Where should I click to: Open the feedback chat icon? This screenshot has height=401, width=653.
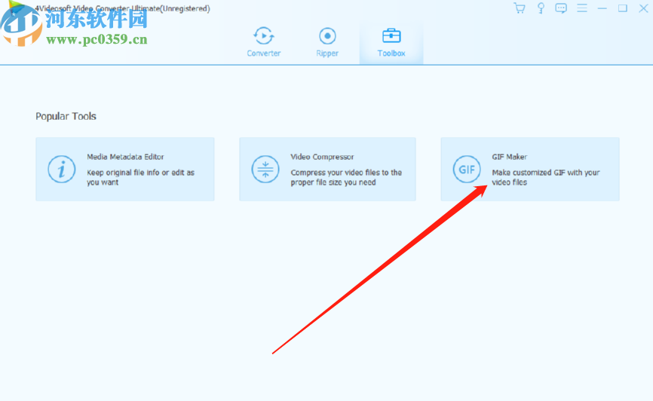click(x=561, y=8)
